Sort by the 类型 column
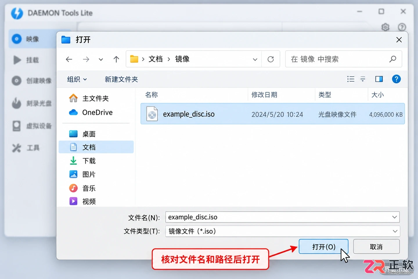The width and height of the screenshot is (418, 279). tap(325, 95)
